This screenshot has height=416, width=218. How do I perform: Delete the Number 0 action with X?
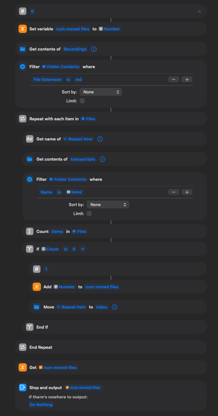click(x=199, y=12)
